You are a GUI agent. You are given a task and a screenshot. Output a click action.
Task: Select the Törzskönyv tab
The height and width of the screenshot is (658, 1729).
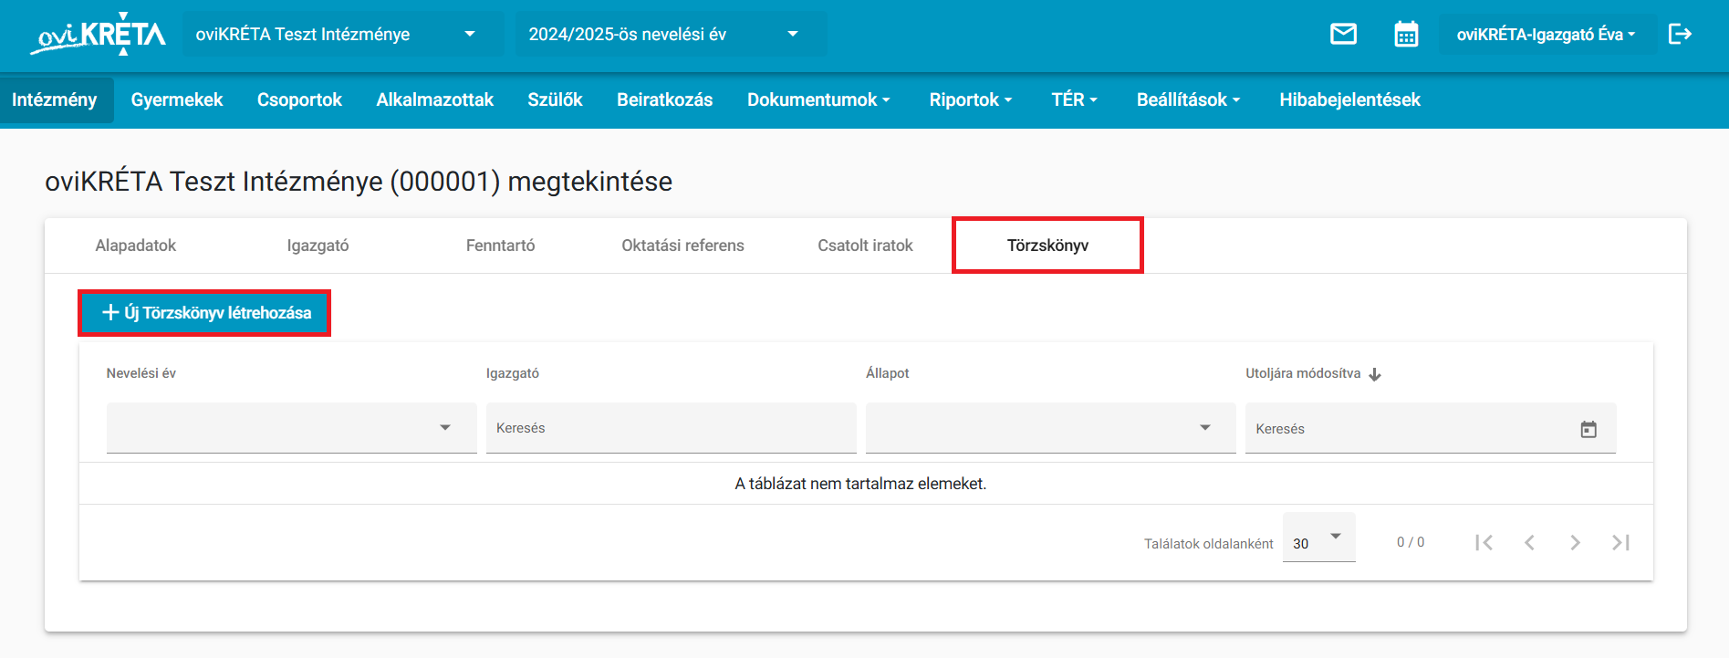click(1047, 245)
